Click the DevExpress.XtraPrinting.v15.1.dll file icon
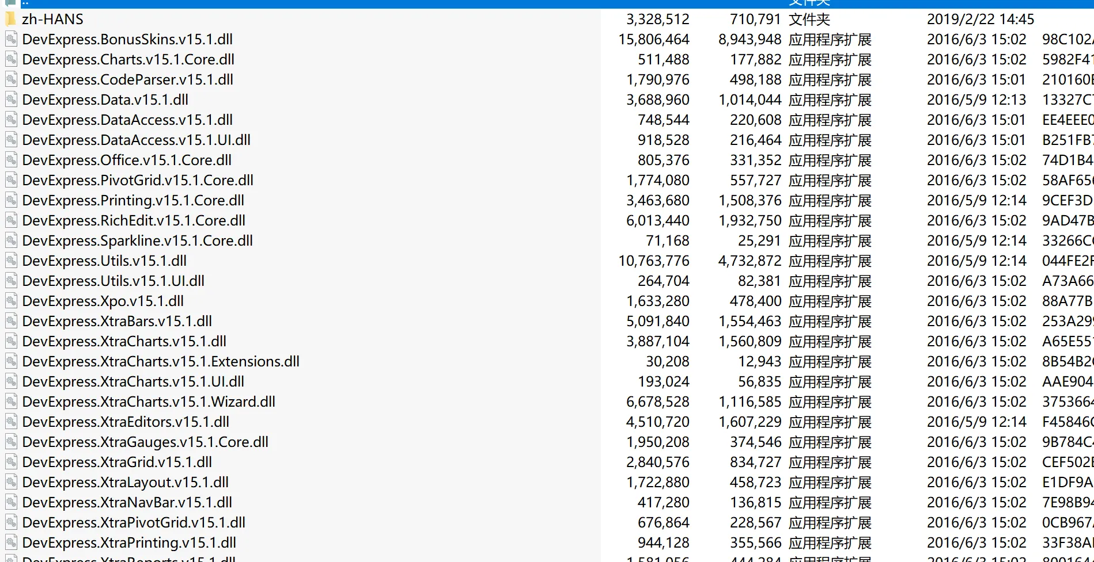The width and height of the screenshot is (1094, 562). [11, 543]
